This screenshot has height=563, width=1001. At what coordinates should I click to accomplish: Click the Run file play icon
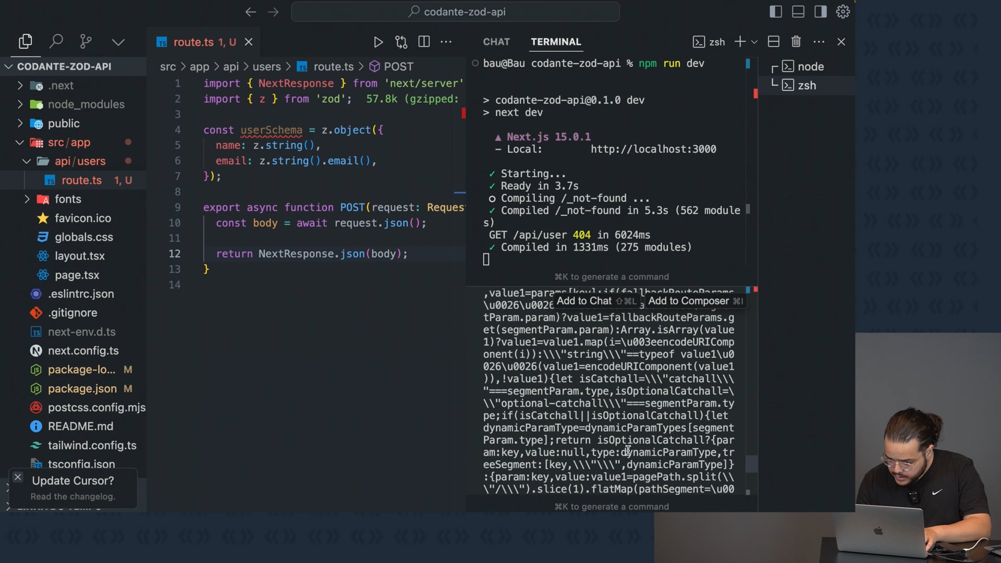click(x=379, y=42)
